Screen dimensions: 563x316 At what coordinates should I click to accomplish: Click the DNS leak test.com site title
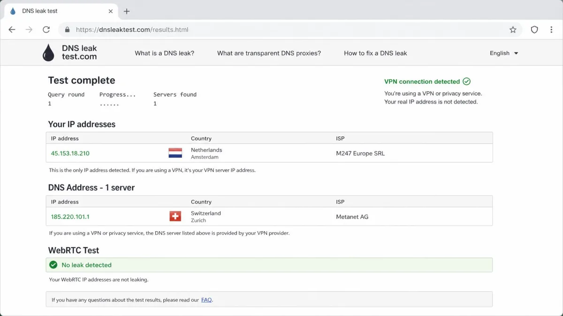79,52
